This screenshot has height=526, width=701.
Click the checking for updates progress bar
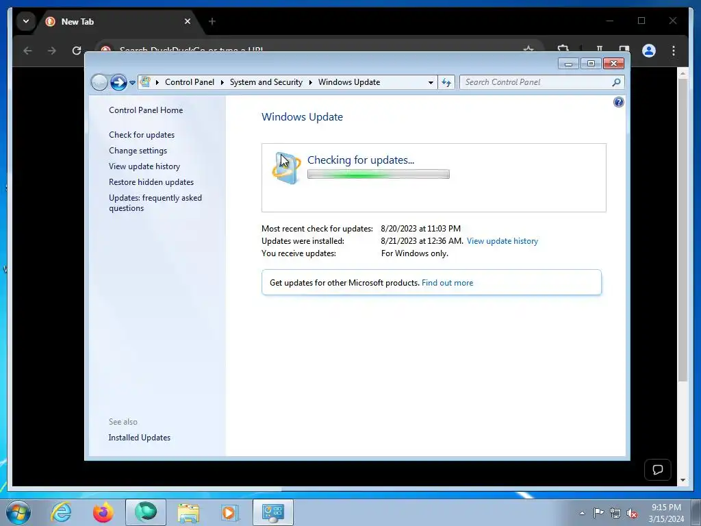(378, 174)
